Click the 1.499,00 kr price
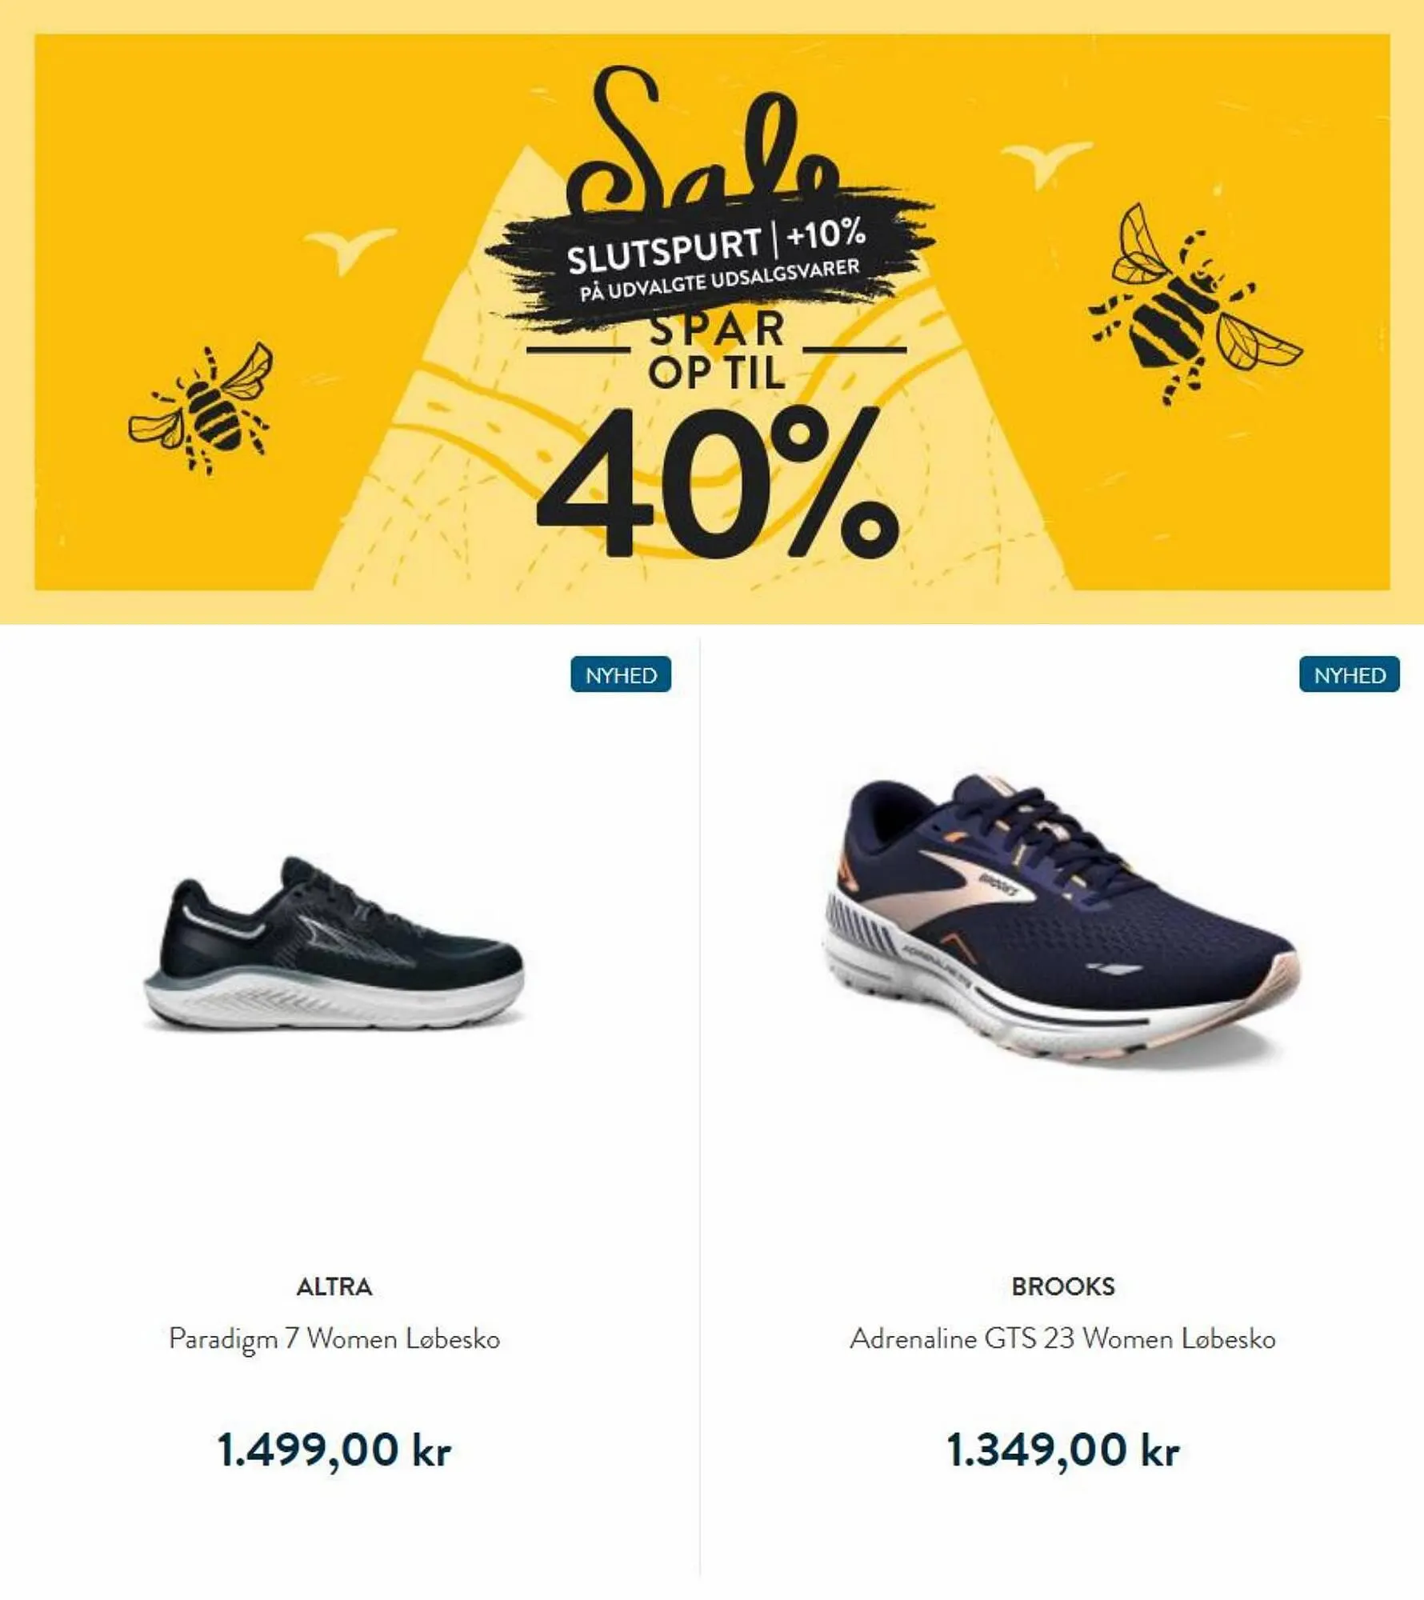Viewport: 1424px width, 1600px height. [334, 1450]
